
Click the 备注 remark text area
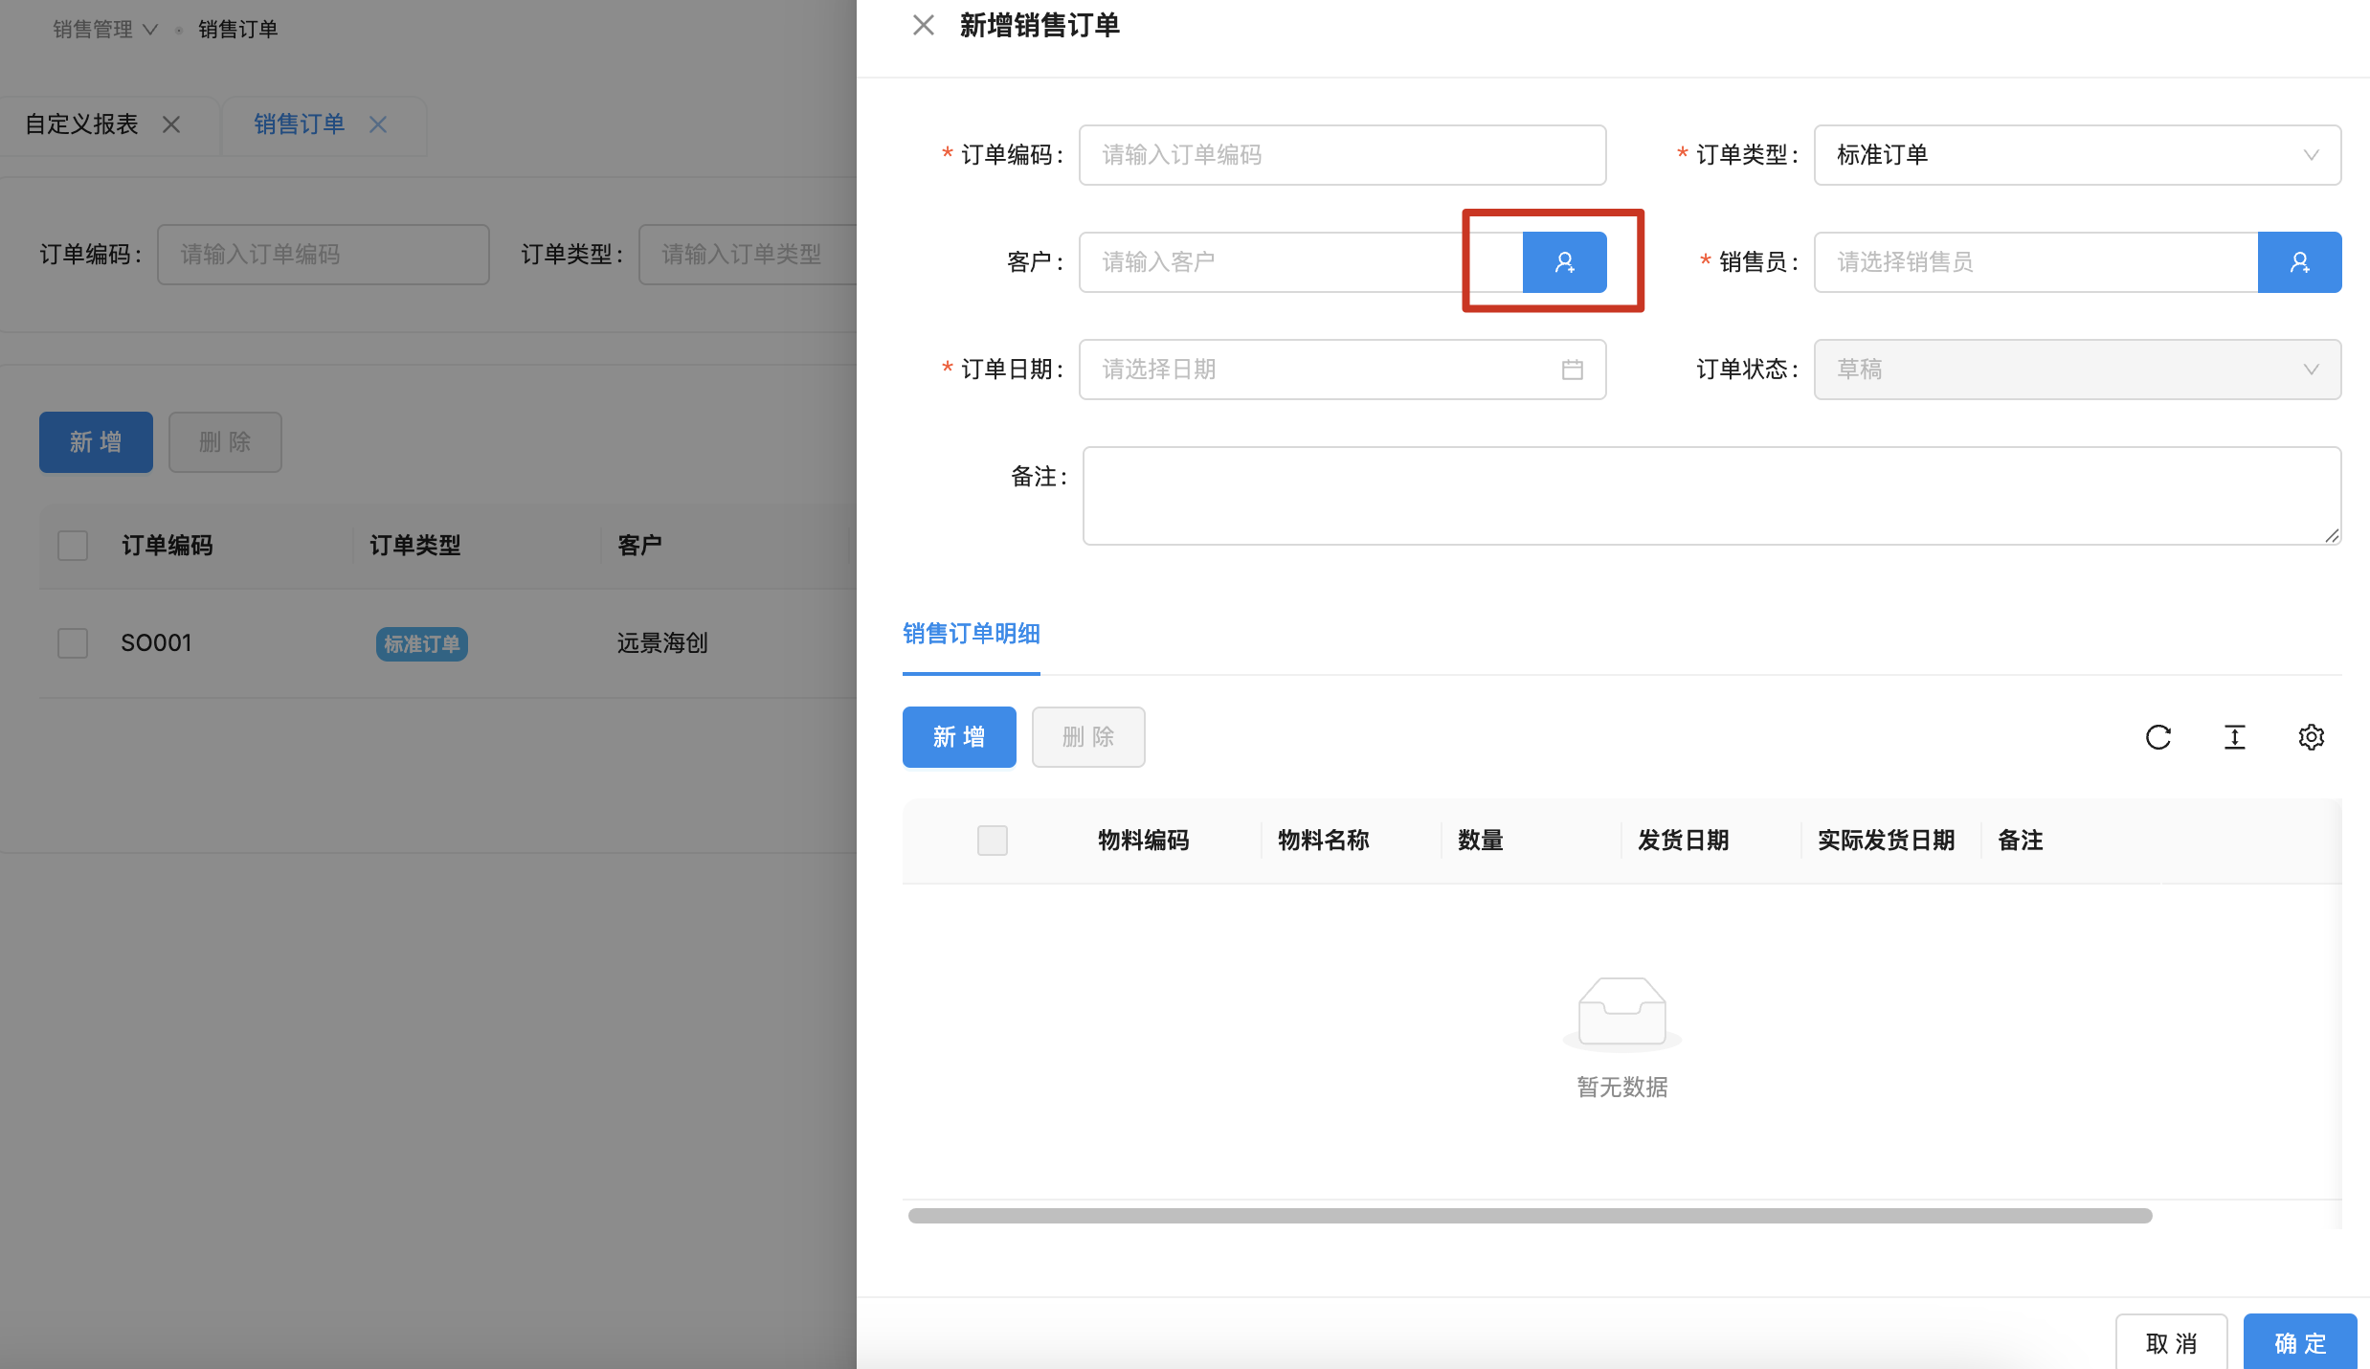point(1710,495)
